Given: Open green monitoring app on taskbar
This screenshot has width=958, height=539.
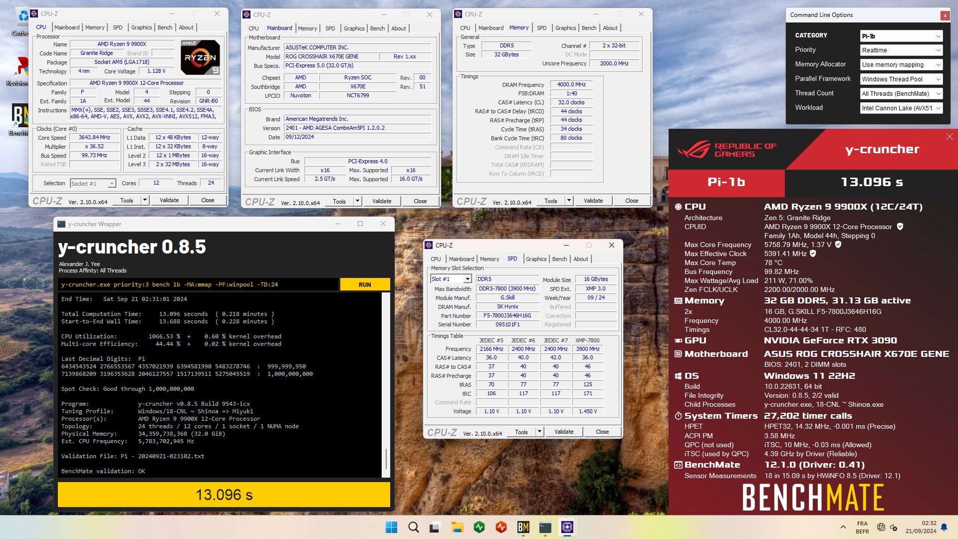Looking at the screenshot, I should click(x=479, y=527).
